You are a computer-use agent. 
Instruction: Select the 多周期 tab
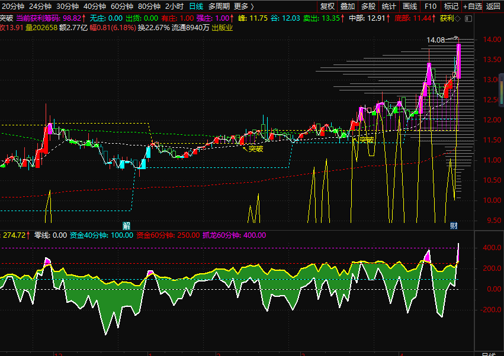tap(219, 7)
